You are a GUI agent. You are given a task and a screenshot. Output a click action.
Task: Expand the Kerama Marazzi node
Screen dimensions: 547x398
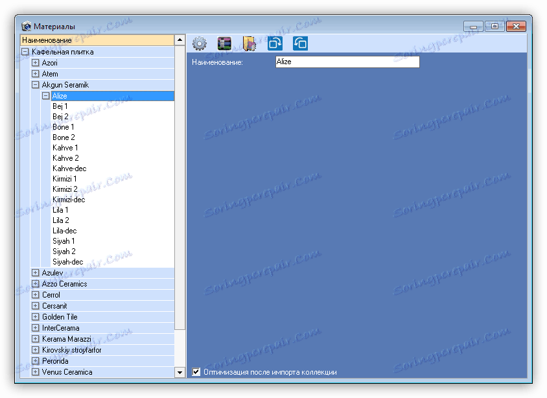(35, 339)
